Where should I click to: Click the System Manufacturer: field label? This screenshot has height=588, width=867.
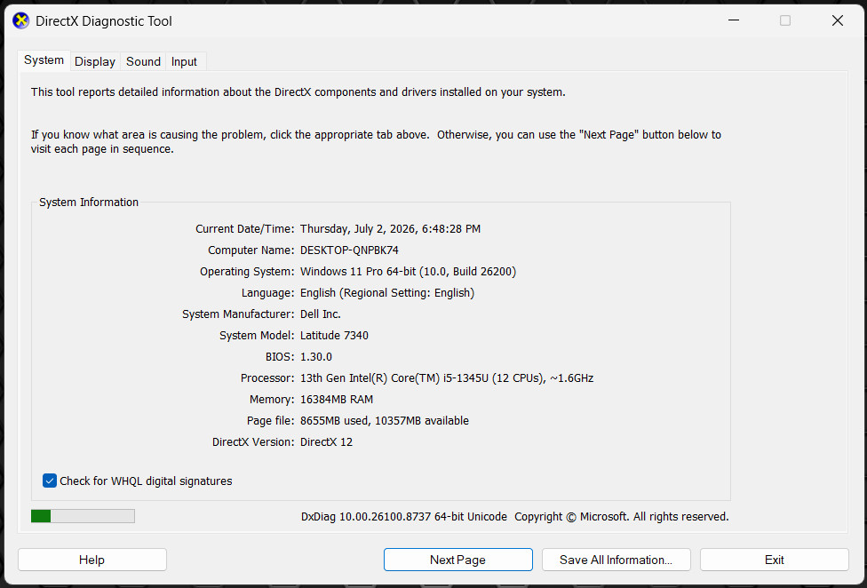point(238,314)
